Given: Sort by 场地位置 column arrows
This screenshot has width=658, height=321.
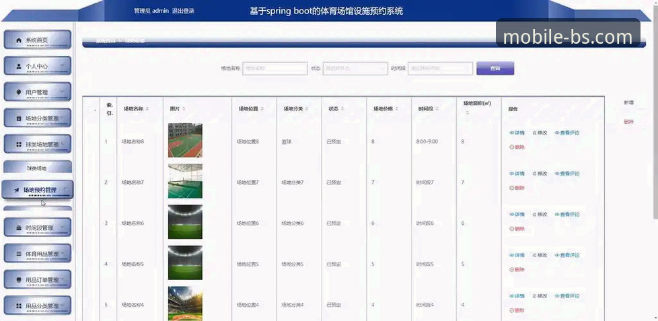Looking at the screenshot, I should click(262, 108).
